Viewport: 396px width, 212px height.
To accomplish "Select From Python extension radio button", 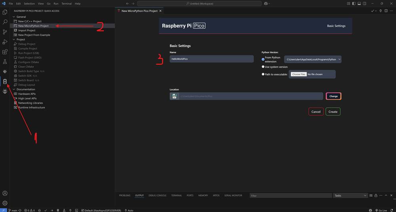I will [263, 59].
